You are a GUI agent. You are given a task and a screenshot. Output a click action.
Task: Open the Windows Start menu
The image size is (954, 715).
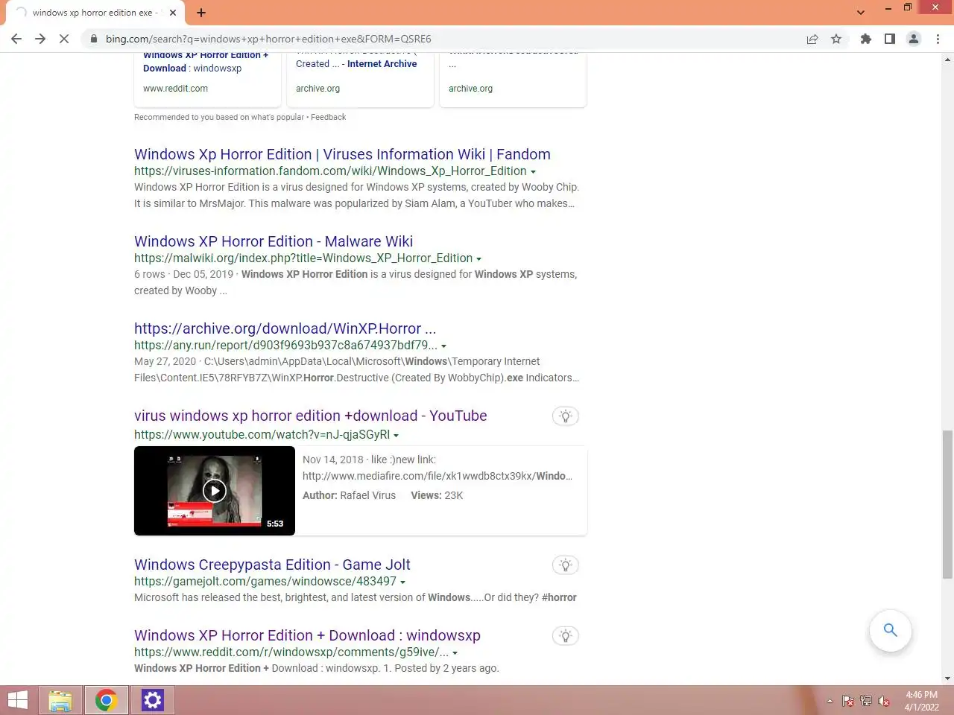pos(17,700)
